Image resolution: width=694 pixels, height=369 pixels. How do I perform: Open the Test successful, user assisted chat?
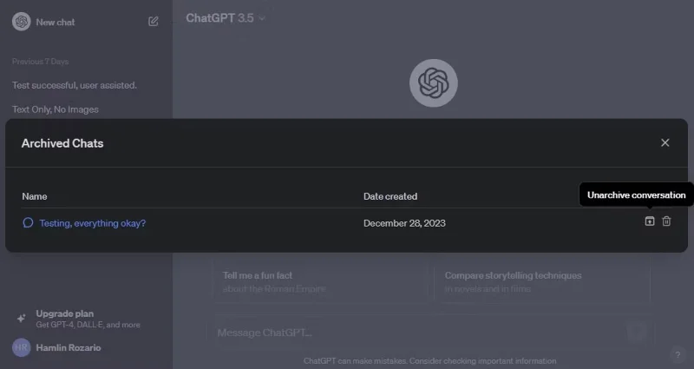(75, 85)
